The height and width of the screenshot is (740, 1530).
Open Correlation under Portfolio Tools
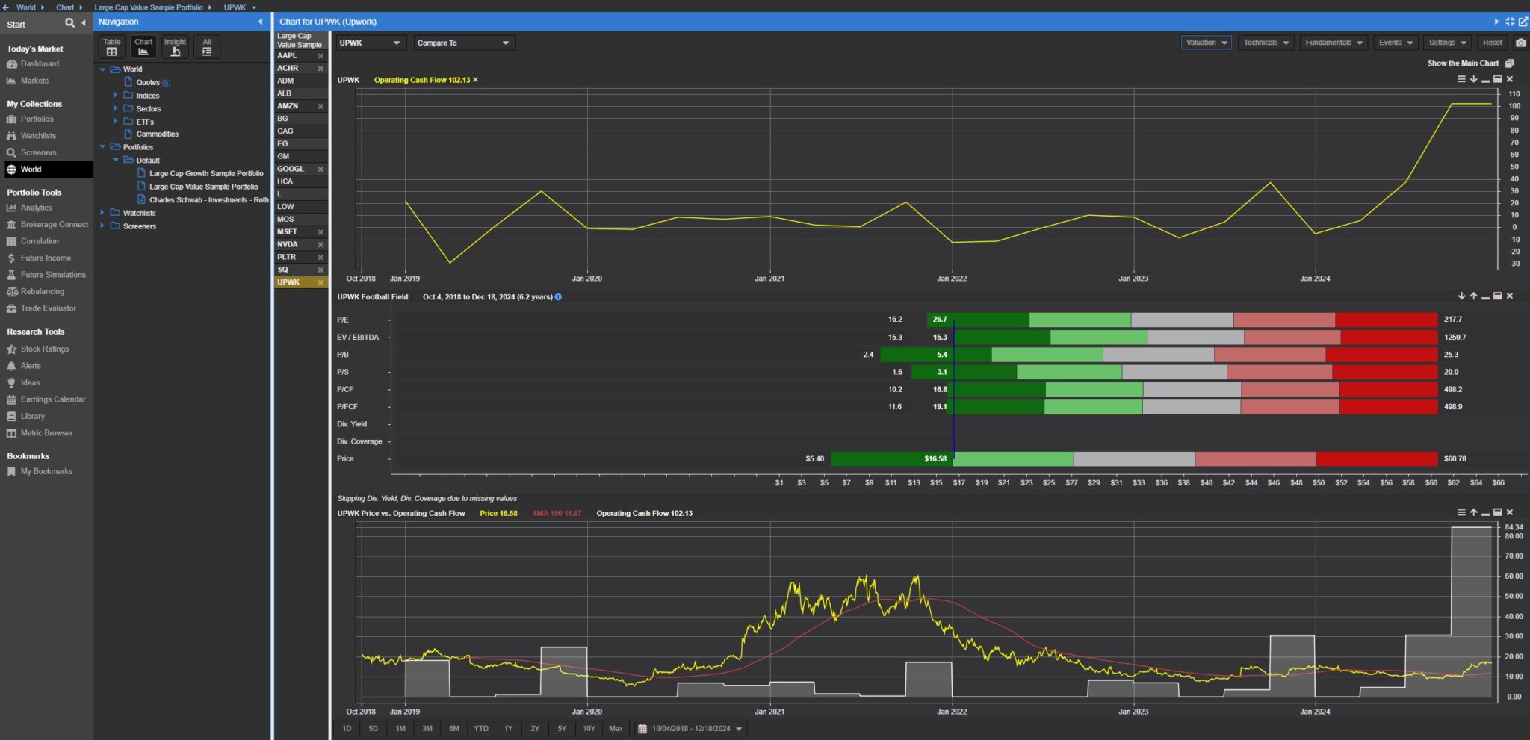pos(40,241)
